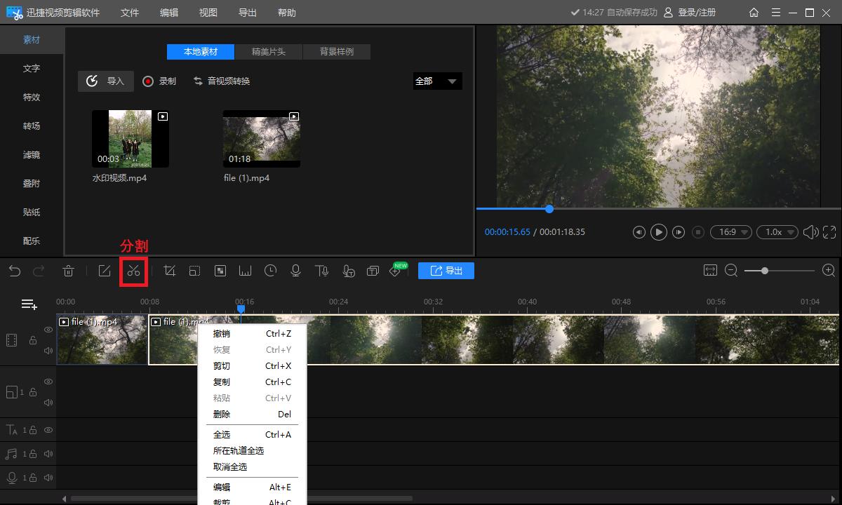Screen dimensions: 842x505
Task: Toggle lock on the text track
Action: pyautogui.click(x=32, y=430)
